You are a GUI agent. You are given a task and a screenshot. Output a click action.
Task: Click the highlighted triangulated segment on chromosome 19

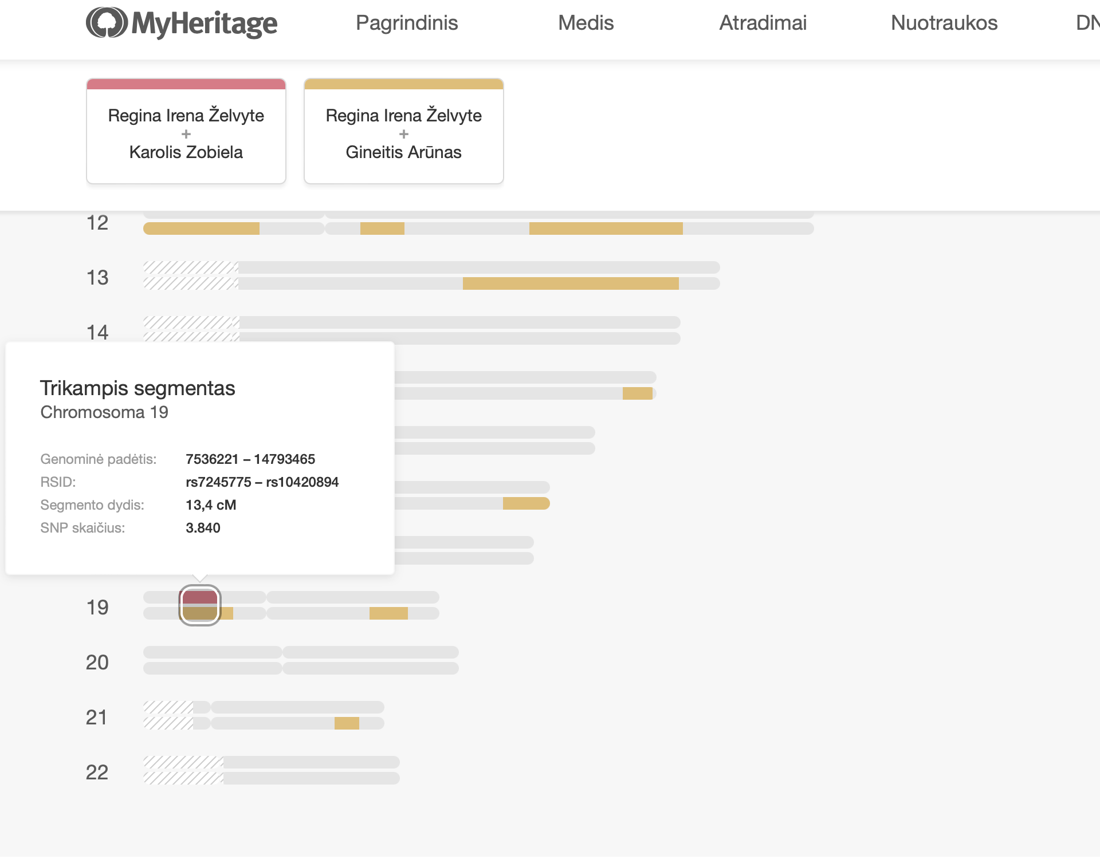point(199,605)
